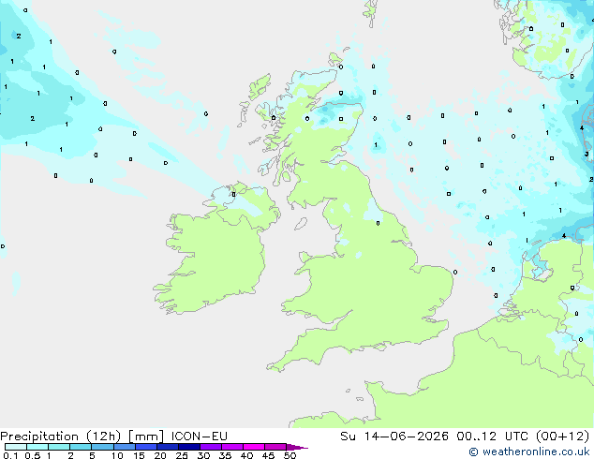Click the 1–2 mm legend color swatch
The height and width of the screenshot is (459, 594).
(59, 447)
